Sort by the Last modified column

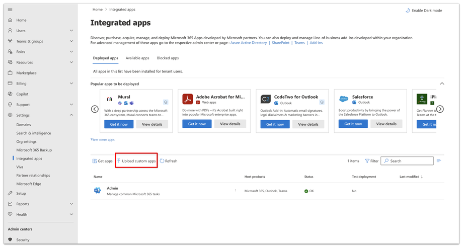point(411,177)
